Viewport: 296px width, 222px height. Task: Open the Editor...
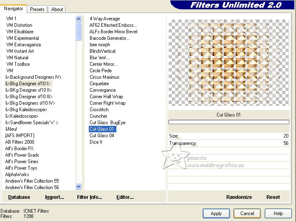point(125,197)
